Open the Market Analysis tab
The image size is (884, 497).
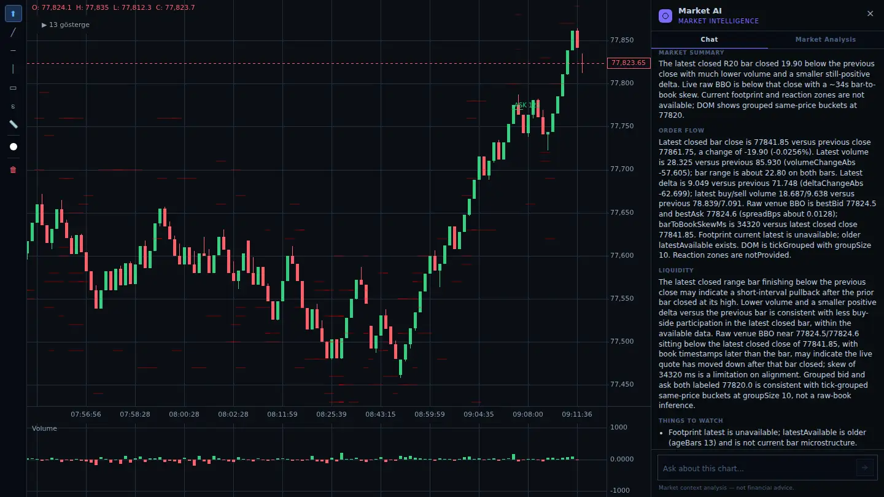pyautogui.click(x=825, y=39)
